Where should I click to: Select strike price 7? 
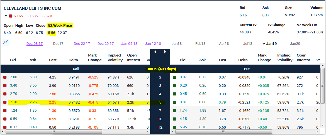coord(160,111)
